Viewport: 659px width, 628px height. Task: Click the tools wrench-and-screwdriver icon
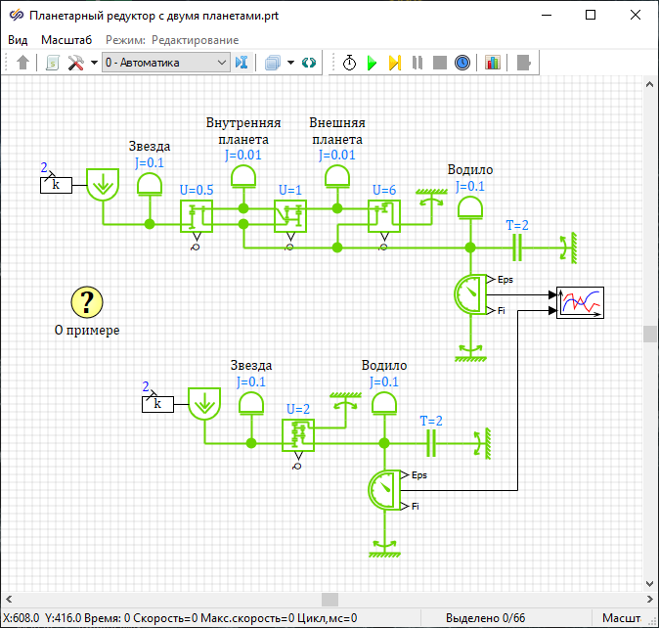(x=76, y=63)
